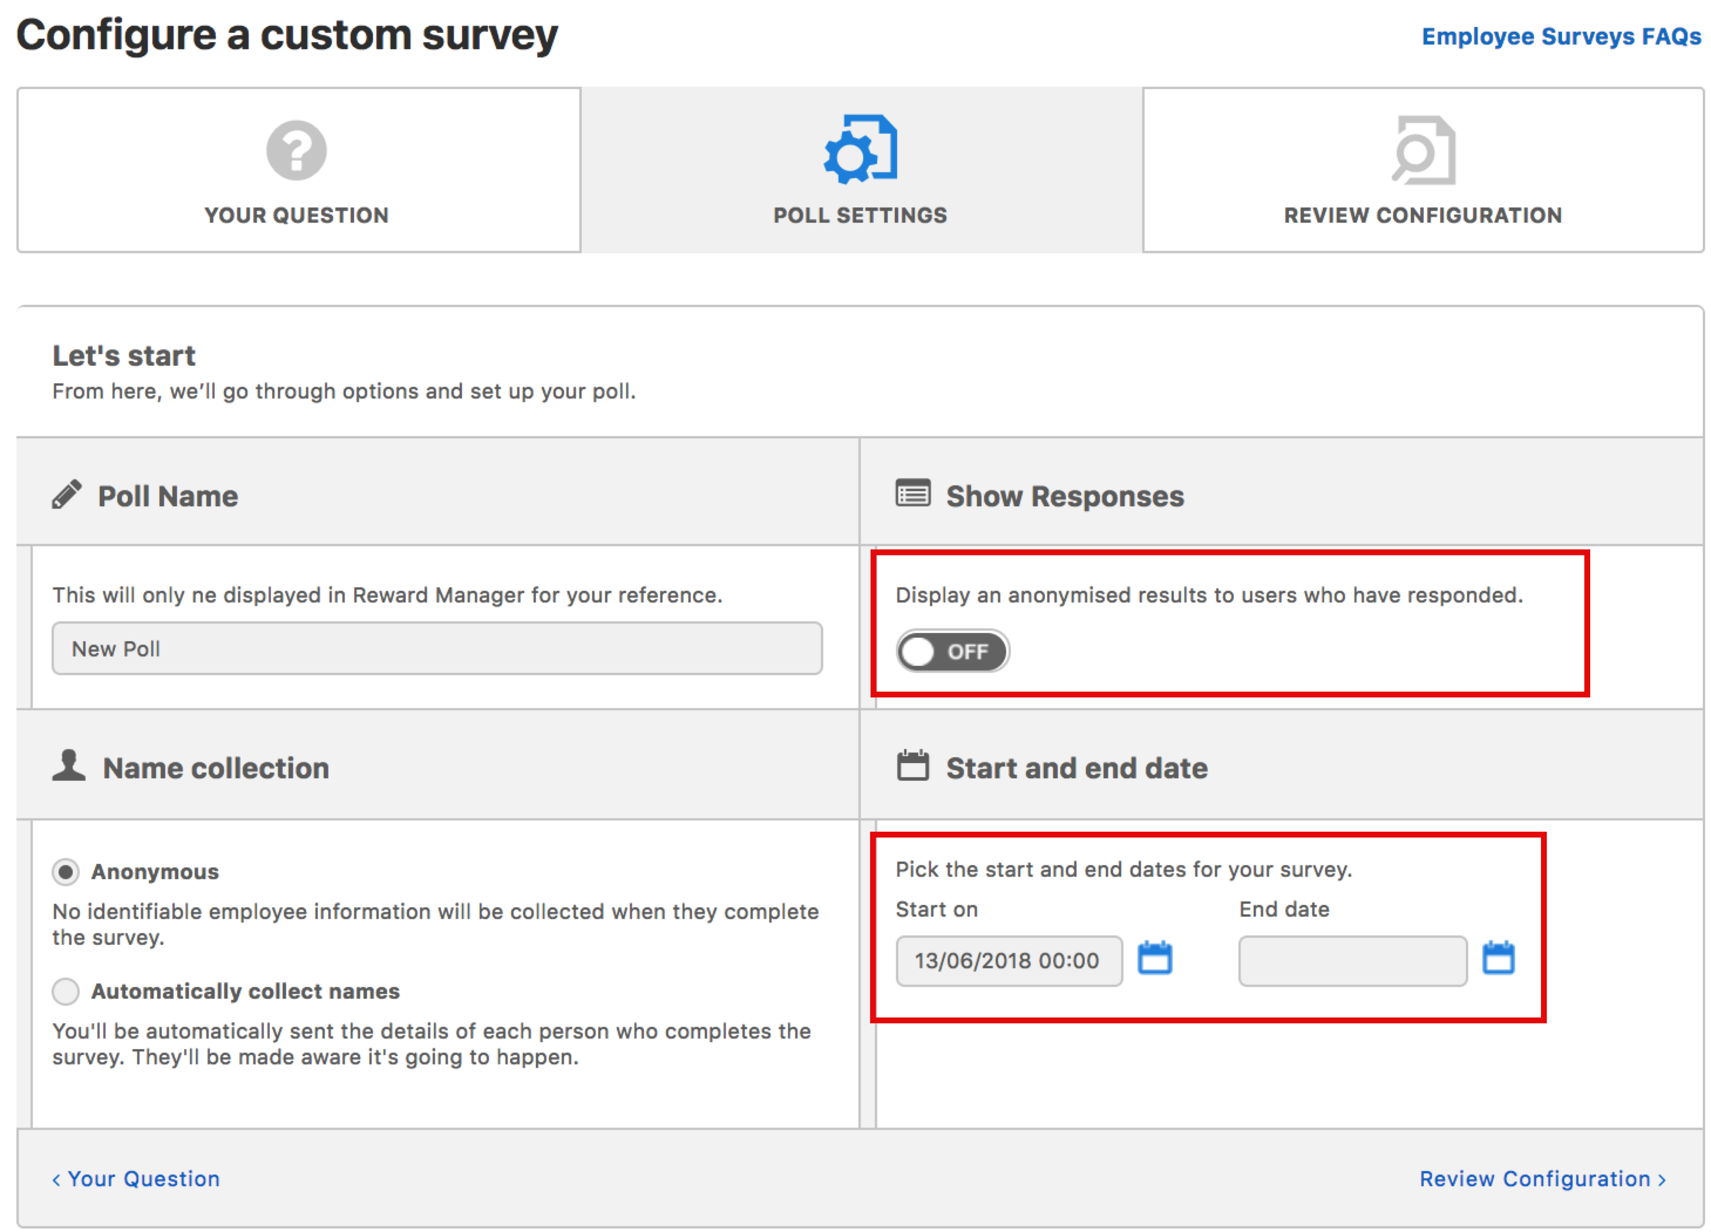The width and height of the screenshot is (1711, 1232).
Task: Click the text 'You'll be automatically sent the details'
Action: [432, 1043]
